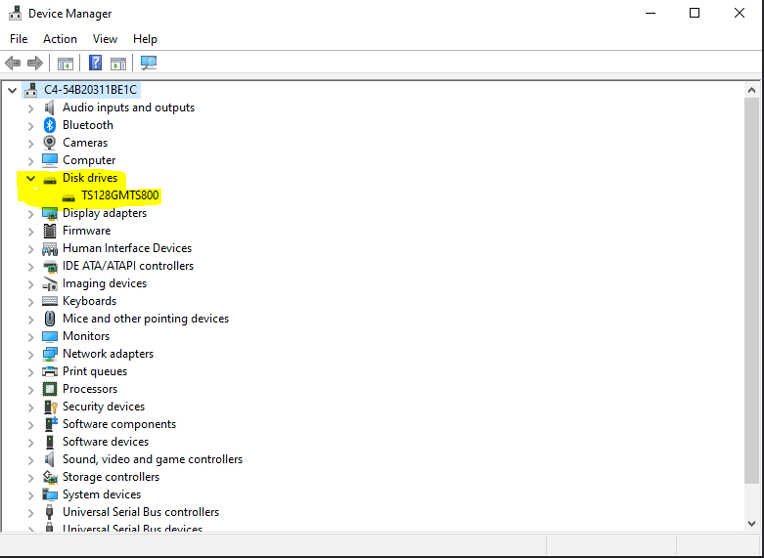Click the Processors chip icon

50,389
